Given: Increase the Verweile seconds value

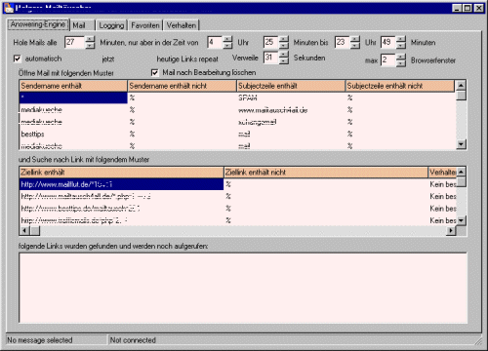Looking at the screenshot, I should coord(284,55).
